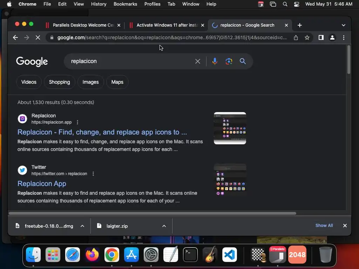Click the Replacicon.app result thumbnail
The image size is (359, 269).
click(x=230, y=128)
